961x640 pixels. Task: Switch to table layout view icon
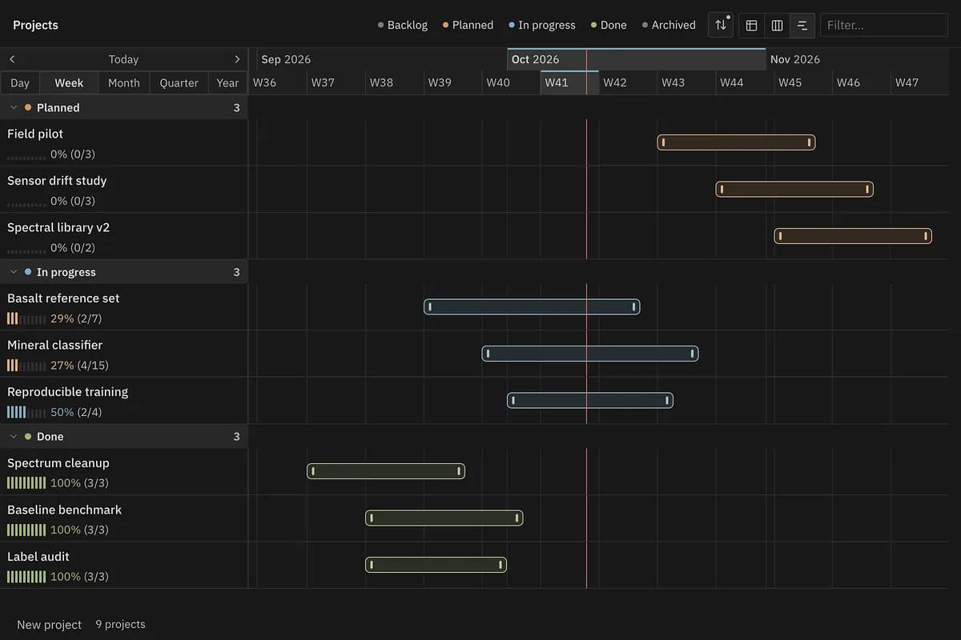coord(751,26)
